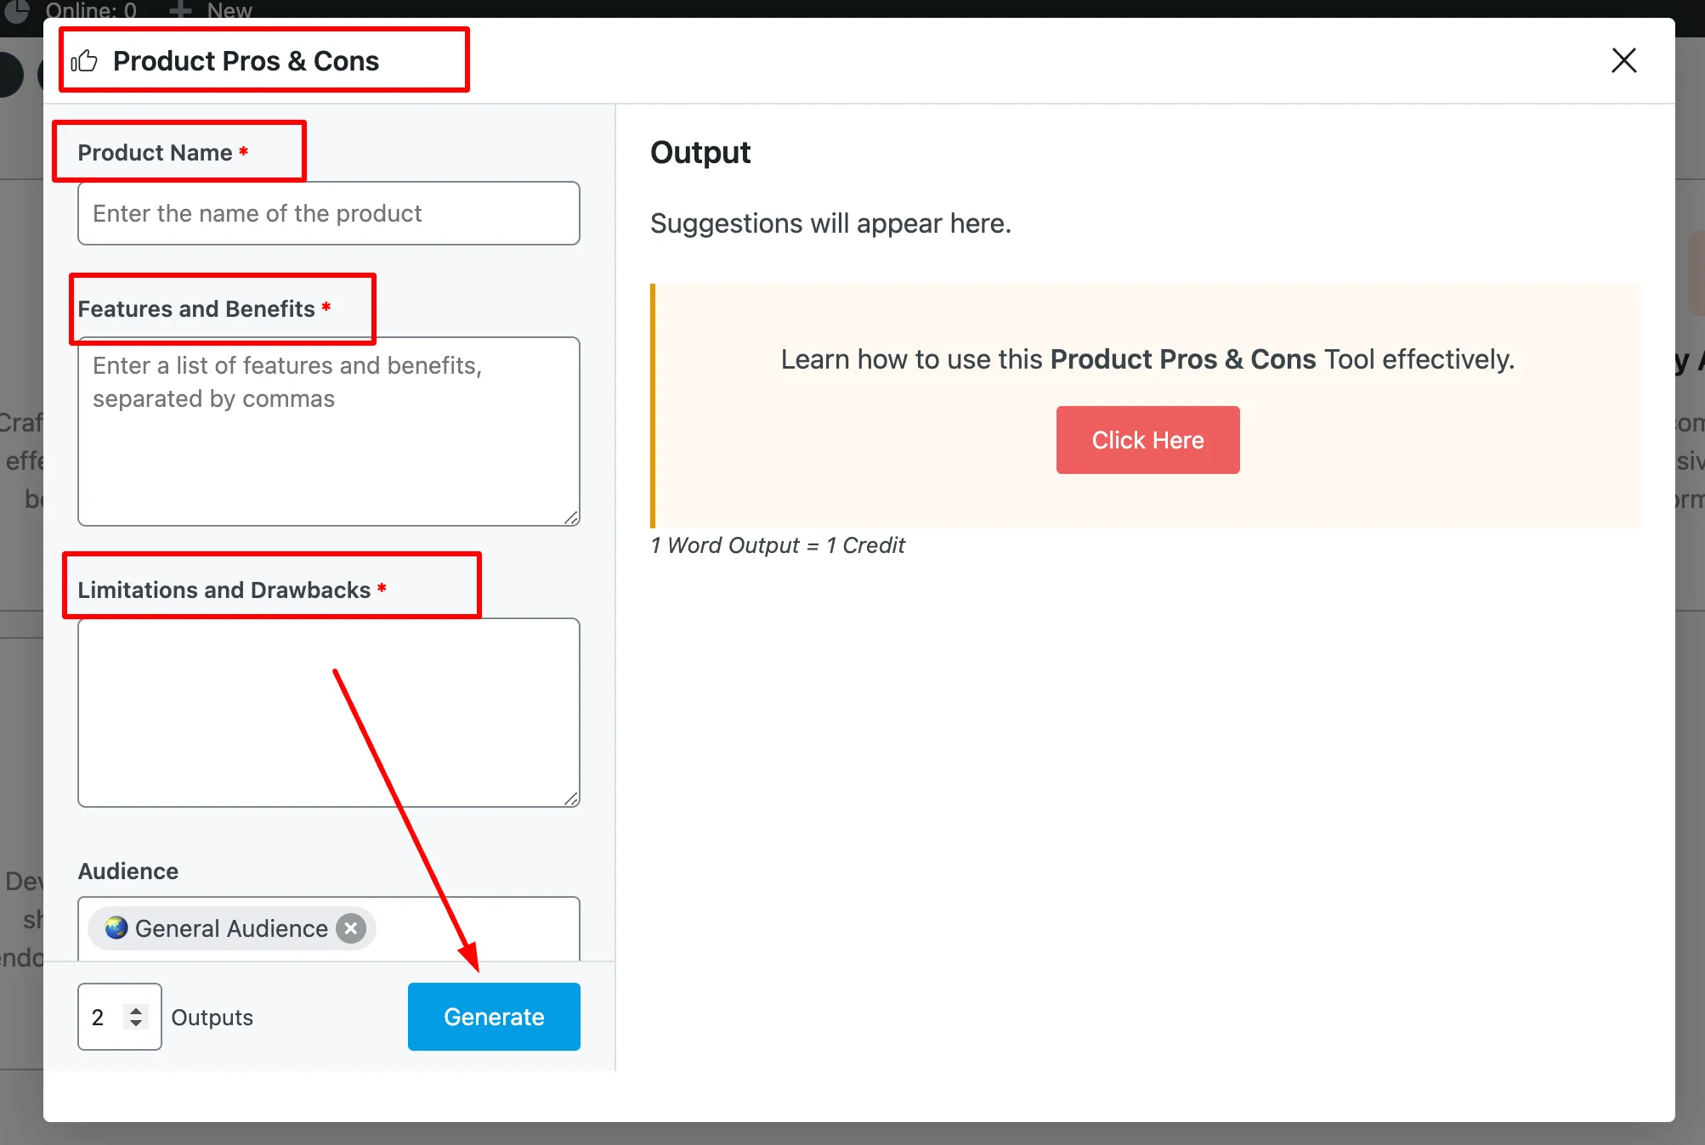Click the globe icon in the audience tag

[x=116, y=928]
